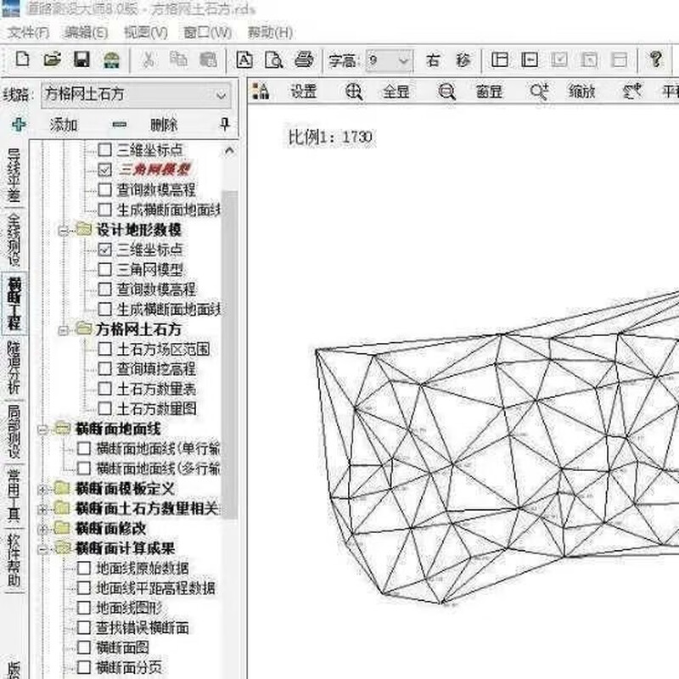
Task: Switch to the 隧道分析 vertical tab
Action: (x=14, y=366)
